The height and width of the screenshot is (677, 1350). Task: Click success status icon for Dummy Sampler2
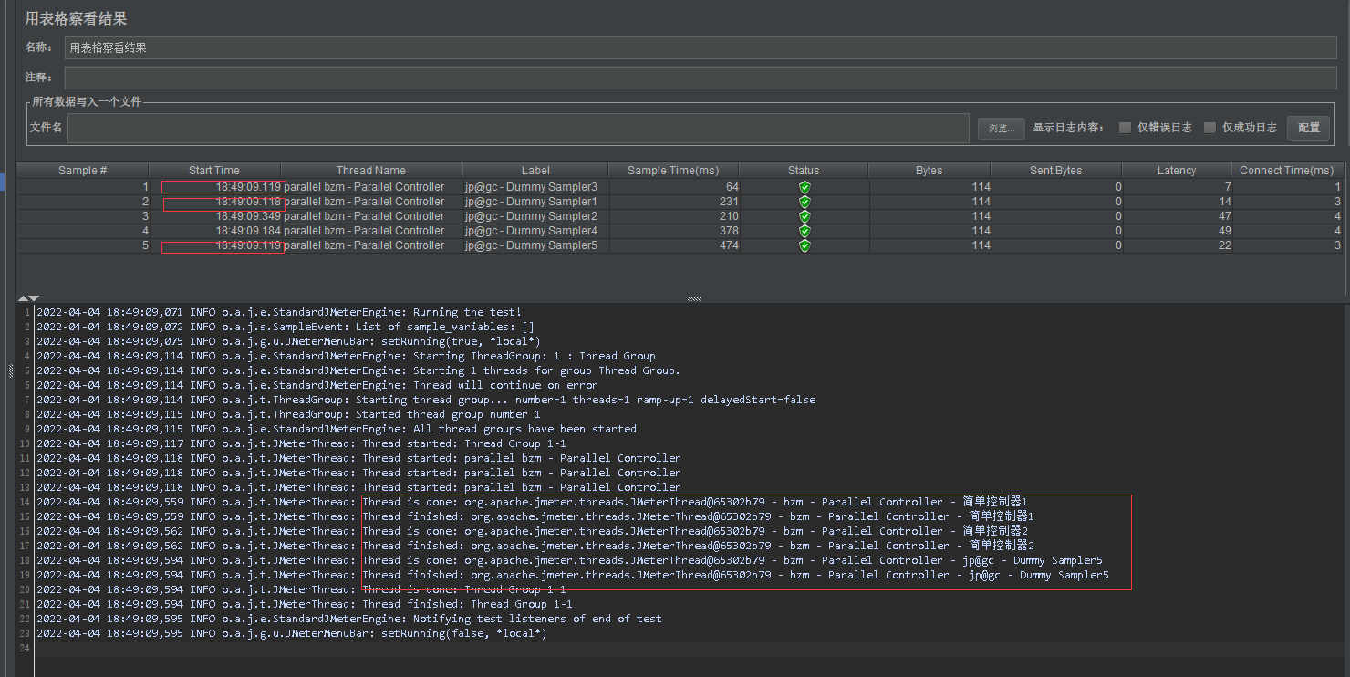click(x=805, y=216)
